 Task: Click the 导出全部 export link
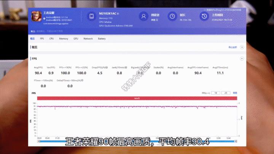pos(233,47)
